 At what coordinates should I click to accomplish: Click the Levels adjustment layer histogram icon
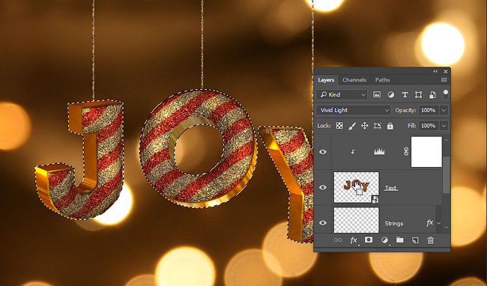[x=379, y=152]
